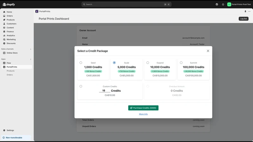Select the Custom Credits radio
Viewport: 253px width, 142px height.
(x=81, y=86)
